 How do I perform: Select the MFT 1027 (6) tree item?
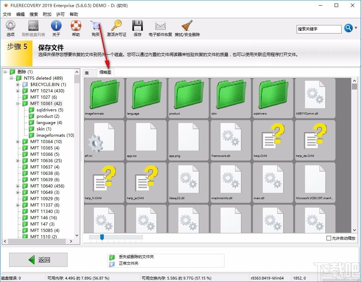coord(44,97)
